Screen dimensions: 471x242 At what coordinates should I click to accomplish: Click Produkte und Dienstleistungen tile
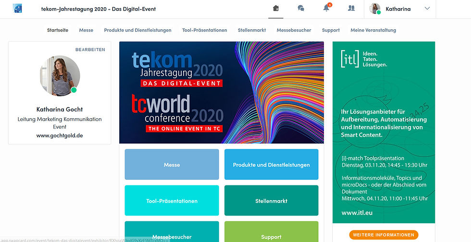click(x=271, y=165)
